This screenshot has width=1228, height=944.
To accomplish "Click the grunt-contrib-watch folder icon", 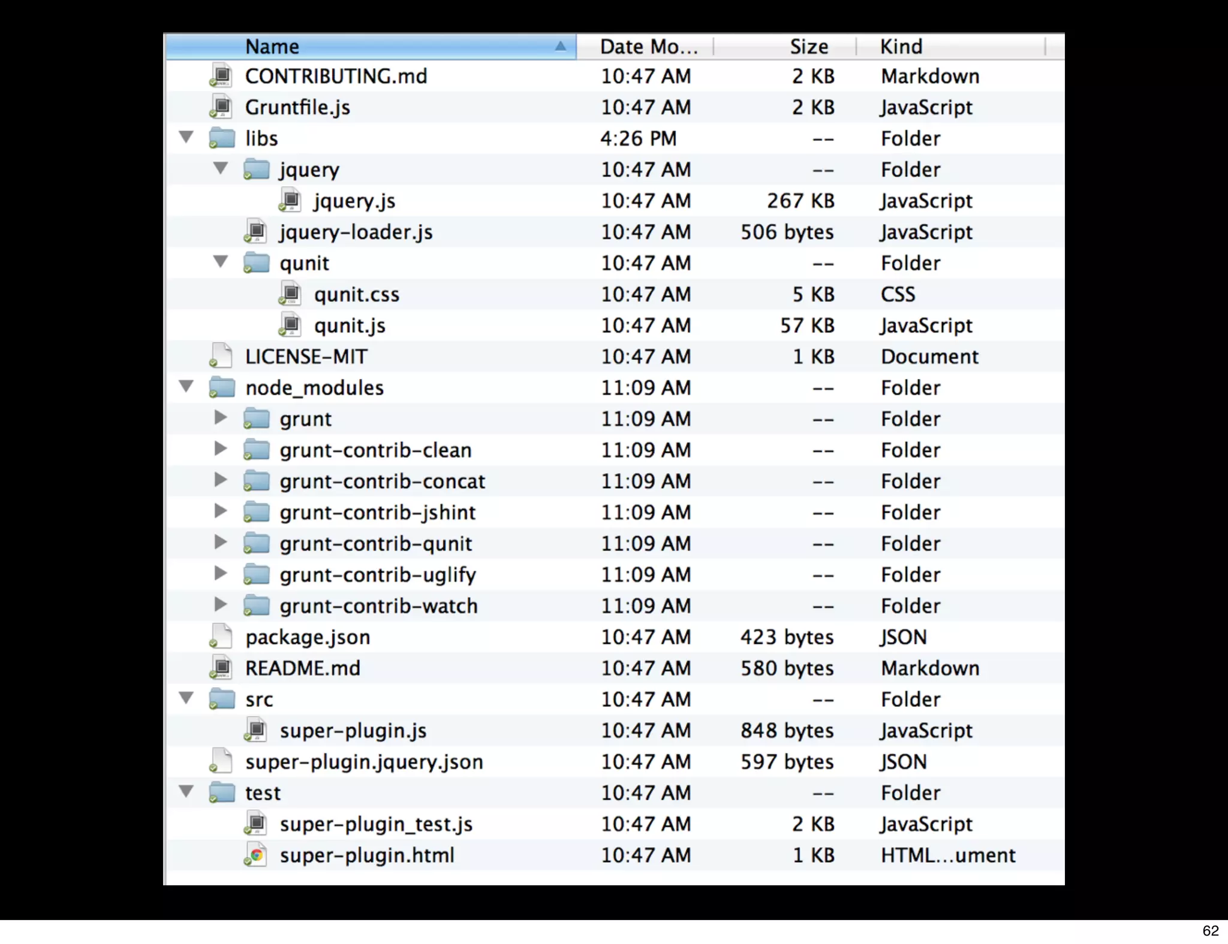I will 257,606.
